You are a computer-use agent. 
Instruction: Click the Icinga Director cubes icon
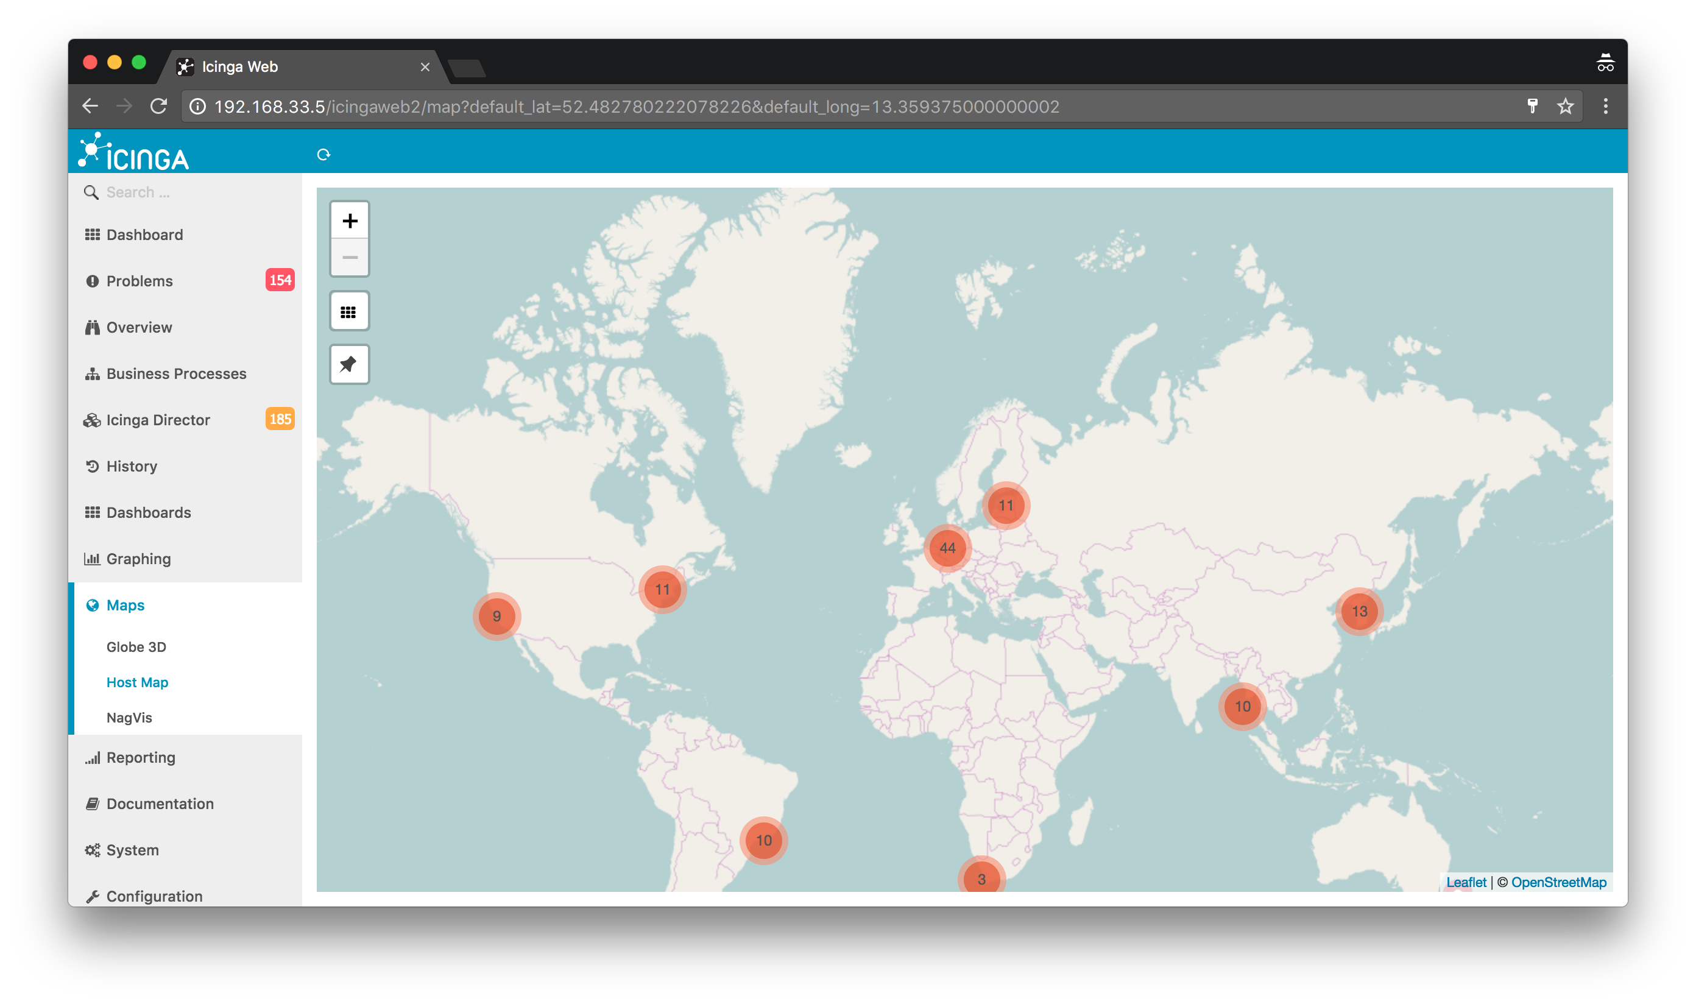click(x=92, y=420)
